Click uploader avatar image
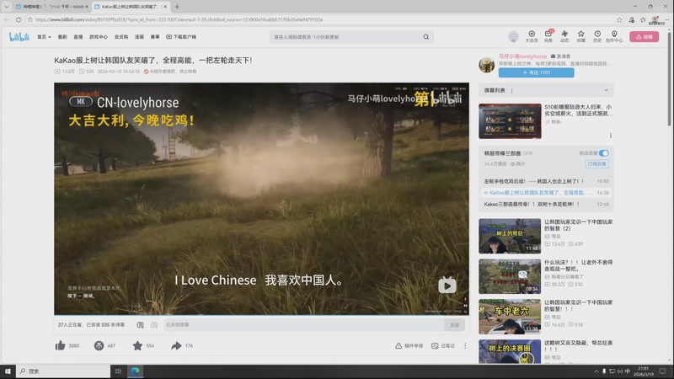Viewport: 674px width, 379px height. [x=487, y=65]
